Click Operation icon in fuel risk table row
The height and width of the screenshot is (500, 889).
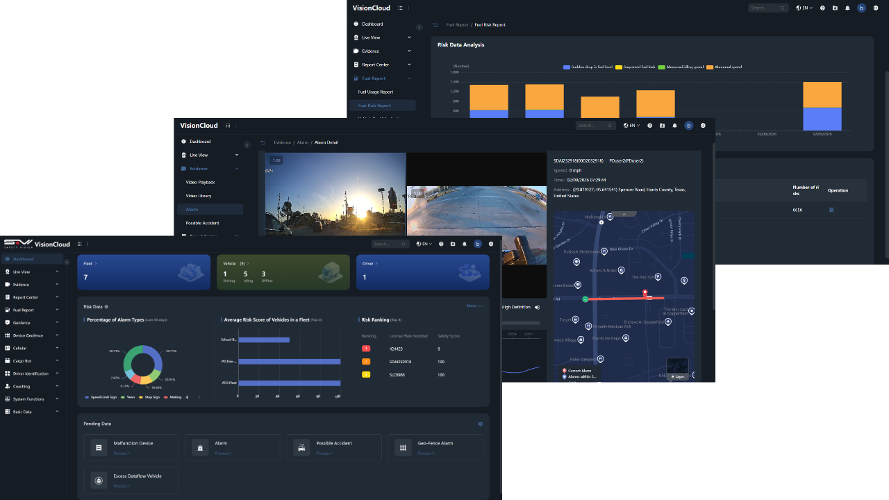pyautogui.click(x=831, y=210)
